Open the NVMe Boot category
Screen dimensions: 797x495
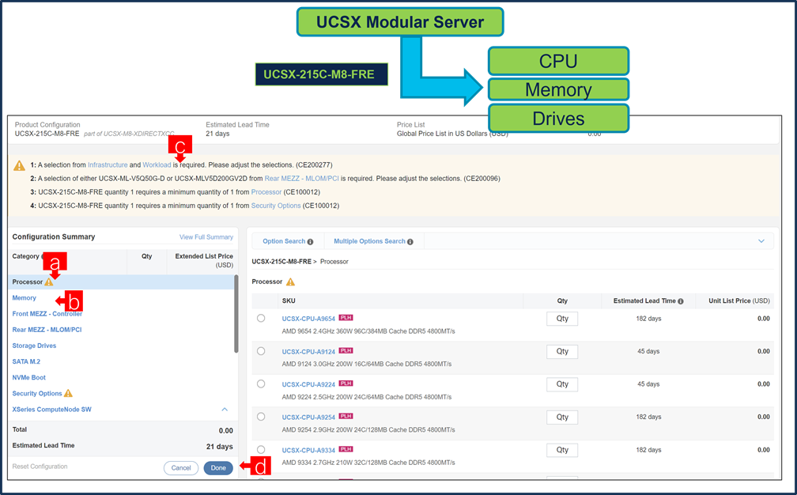(29, 378)
